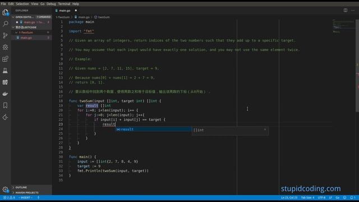Image resolution: width=359 pixels, height=202 pixels.
Task: Open the File menu
Action: click(3, 4)
